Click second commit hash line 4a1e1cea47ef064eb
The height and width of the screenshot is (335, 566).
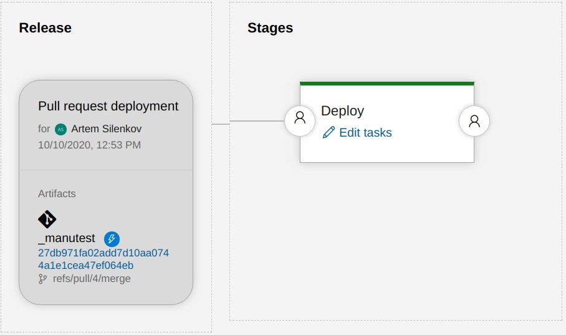click(86, 265)
